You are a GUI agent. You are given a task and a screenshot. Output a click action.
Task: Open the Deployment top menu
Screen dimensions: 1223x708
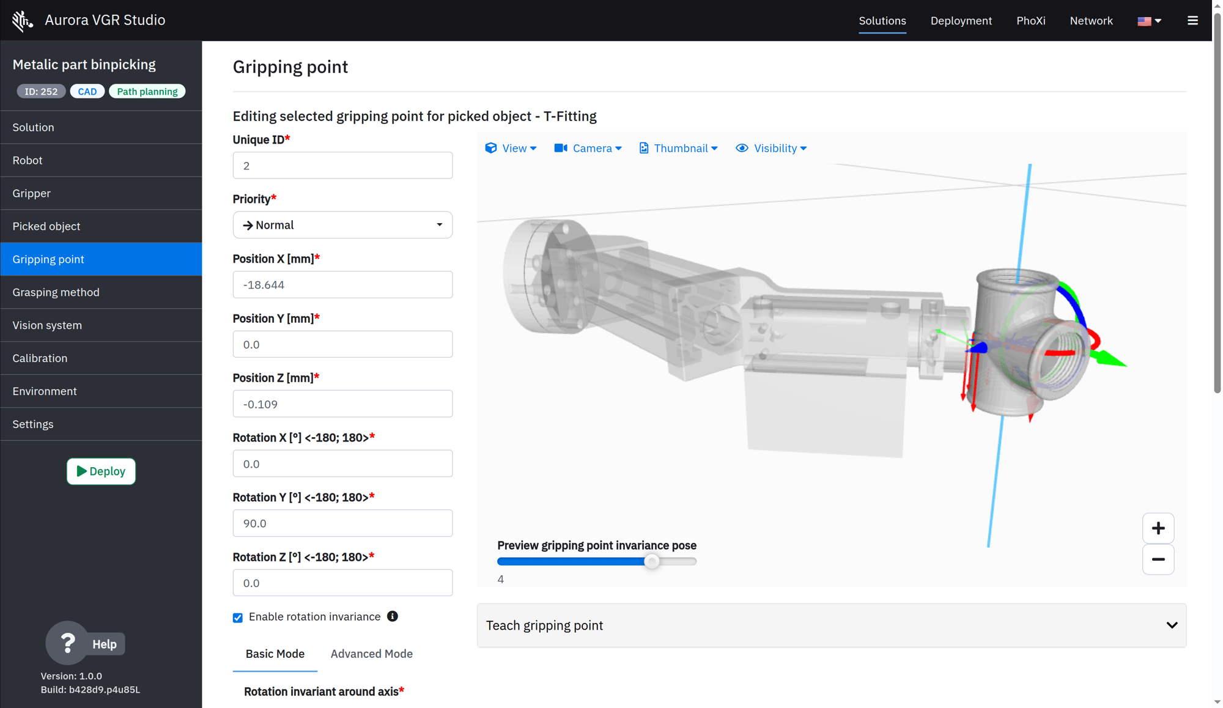tap(961, 21)
